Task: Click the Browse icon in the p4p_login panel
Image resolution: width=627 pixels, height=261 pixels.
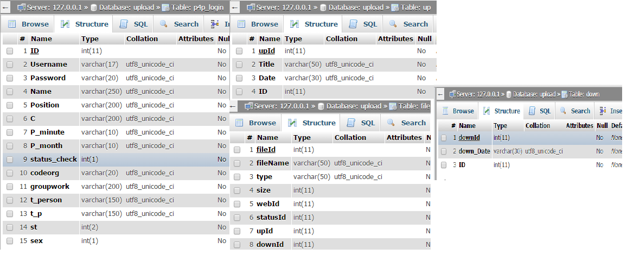Action: tap(12, 24)
